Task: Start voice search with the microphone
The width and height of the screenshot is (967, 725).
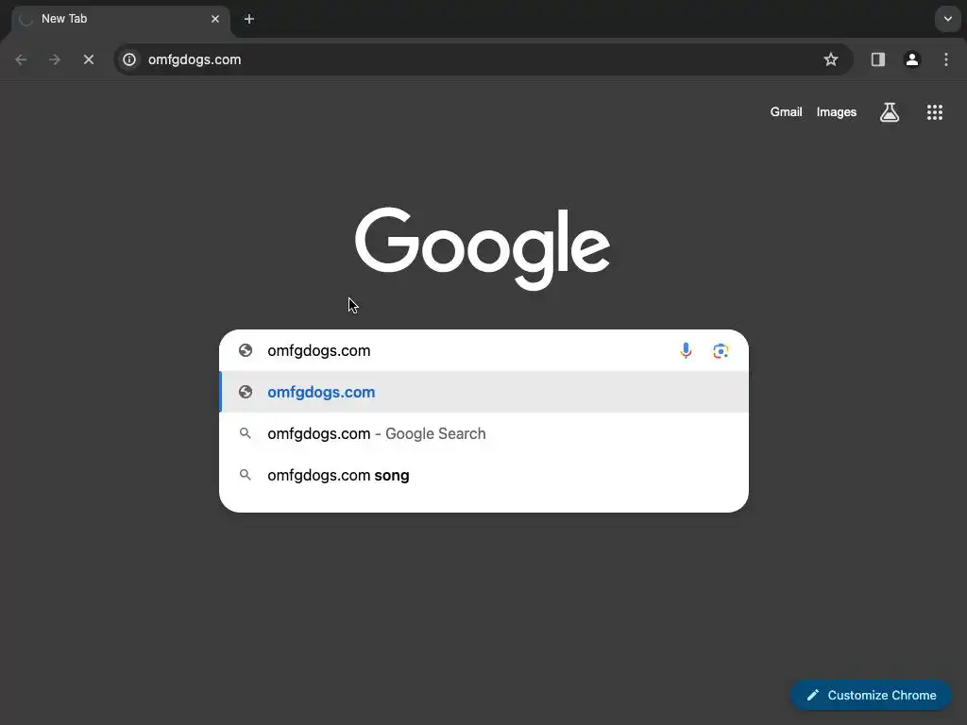Action: [x=686, y=351]
